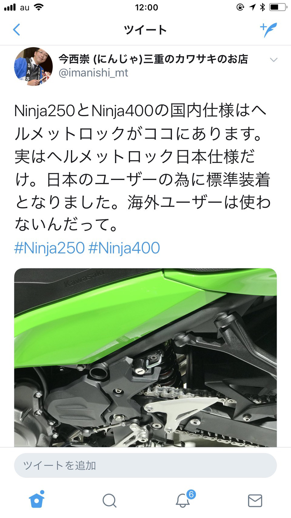
Task: Tap the tweet body text
Action: point(142,168)
